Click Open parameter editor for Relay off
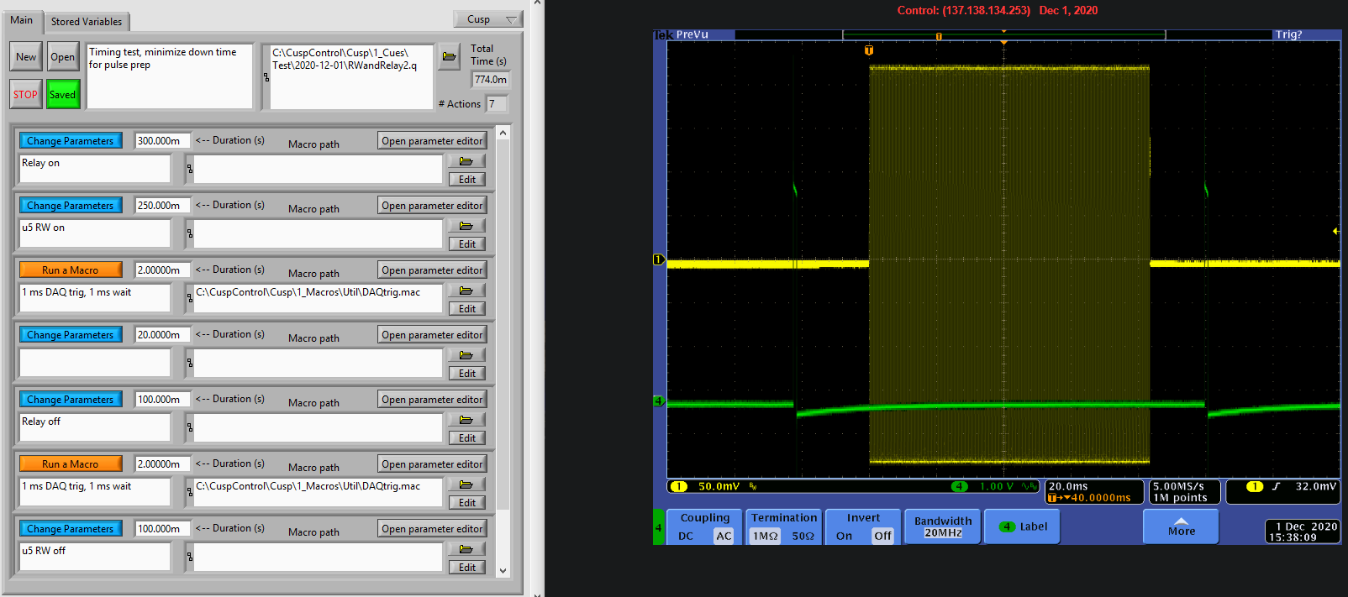 click(x=432, y=400)
